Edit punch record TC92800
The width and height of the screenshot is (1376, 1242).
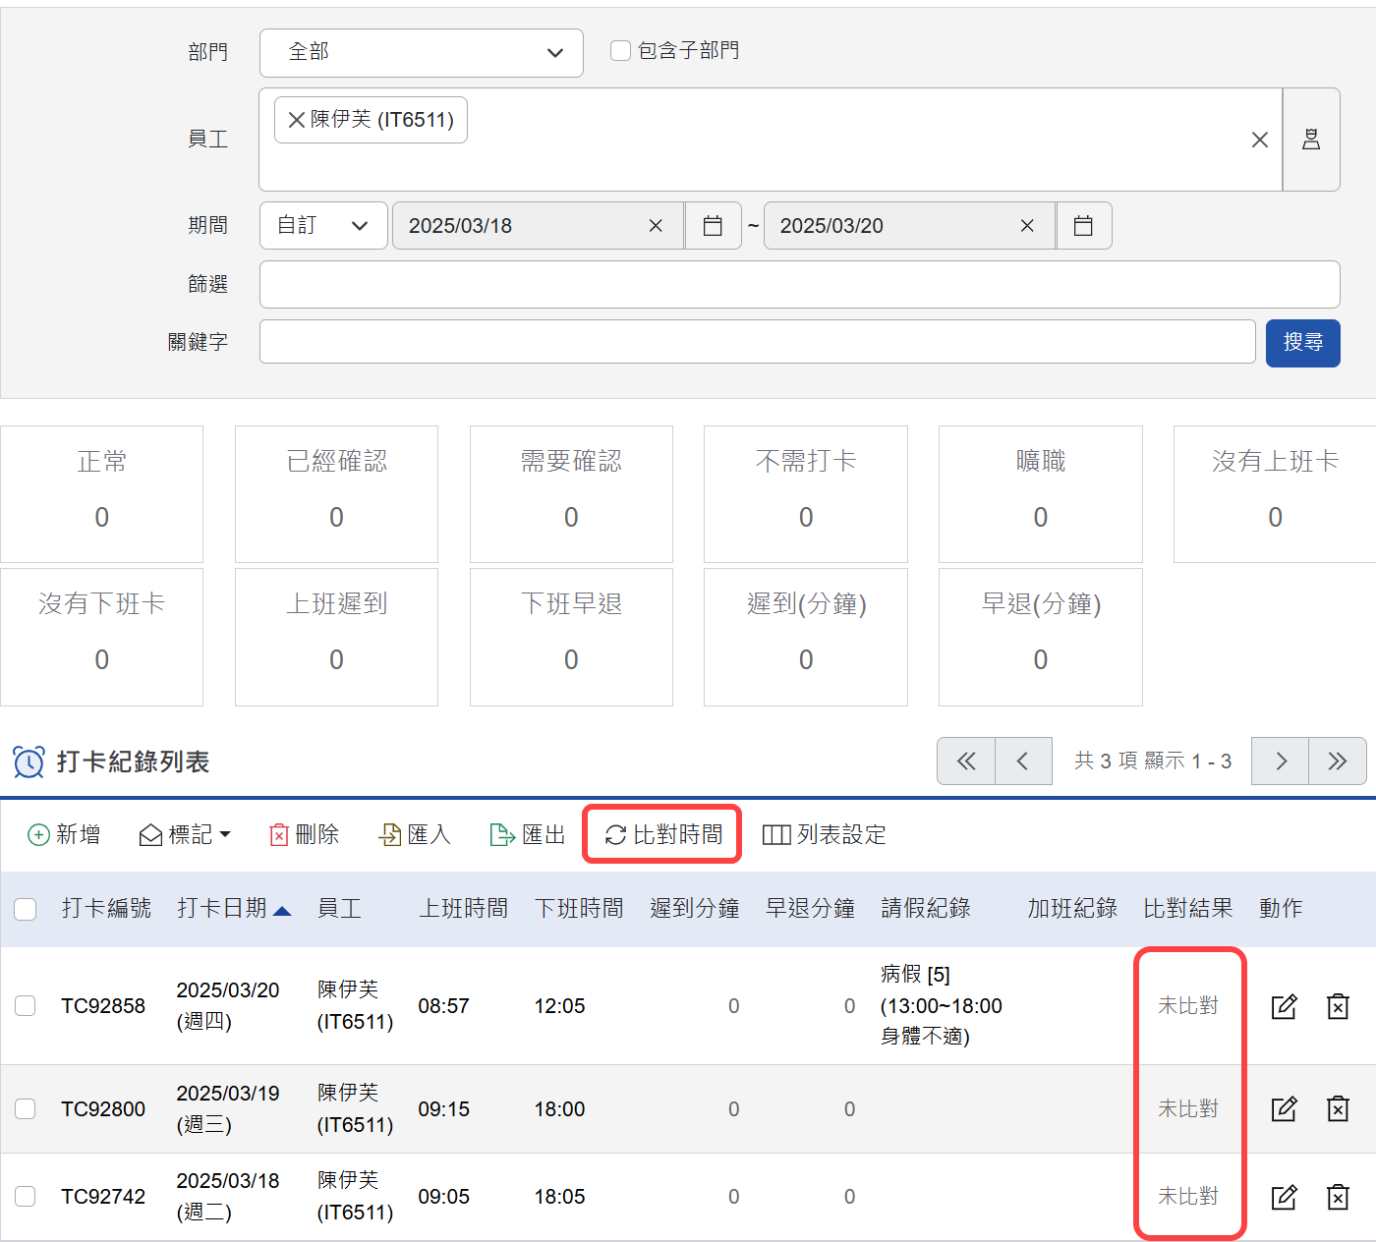[x=1285, y=1109]
